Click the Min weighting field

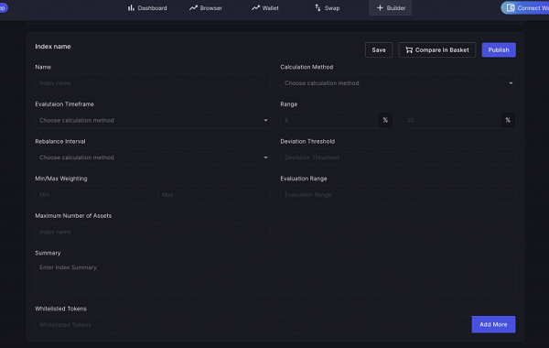[91, 194]
